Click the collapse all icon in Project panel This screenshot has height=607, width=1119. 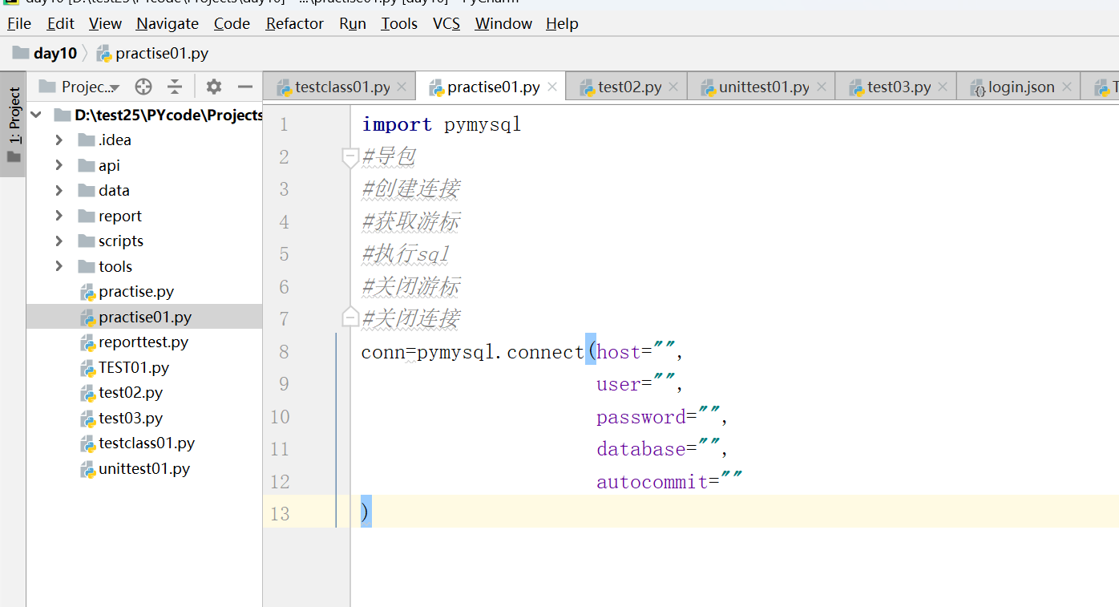click(x=175, y=87)
